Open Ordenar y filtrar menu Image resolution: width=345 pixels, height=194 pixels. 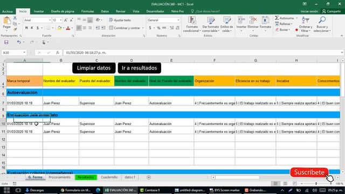click(306, 24)
